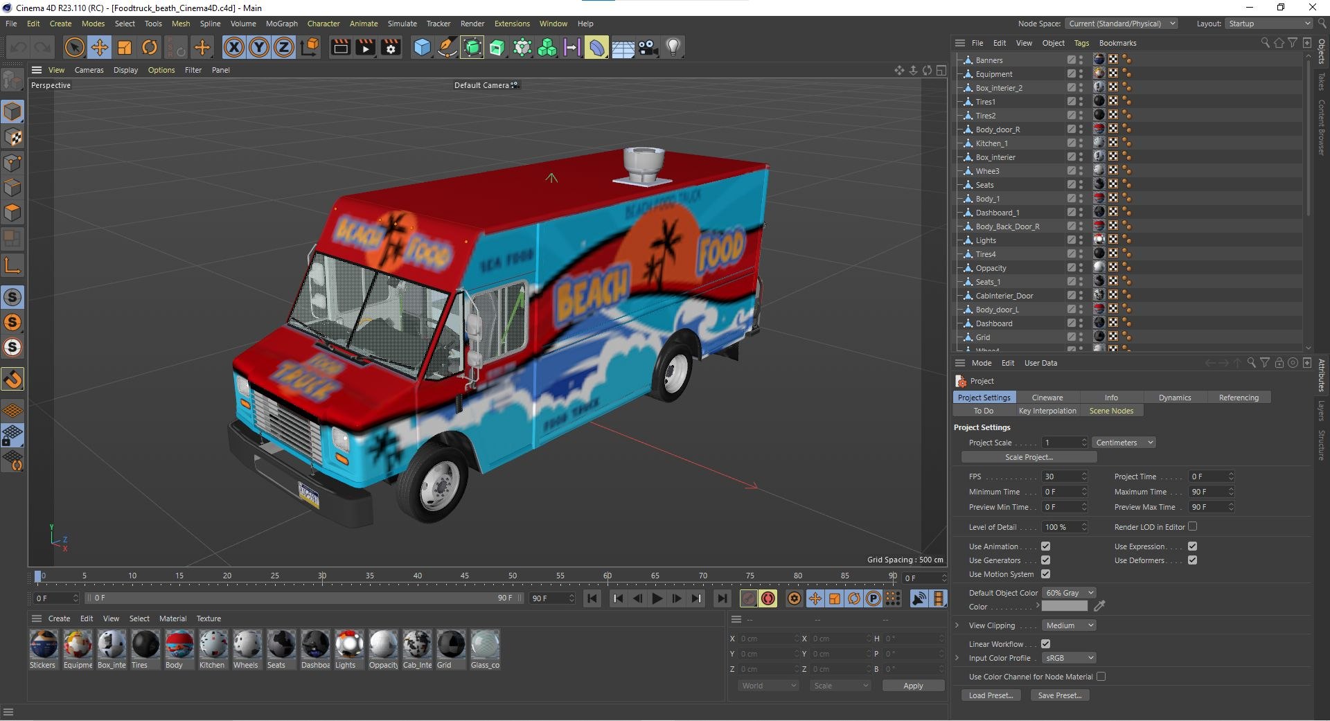Select the Body material thumbnail
The image size is (1330, 721).
[179, 644]
